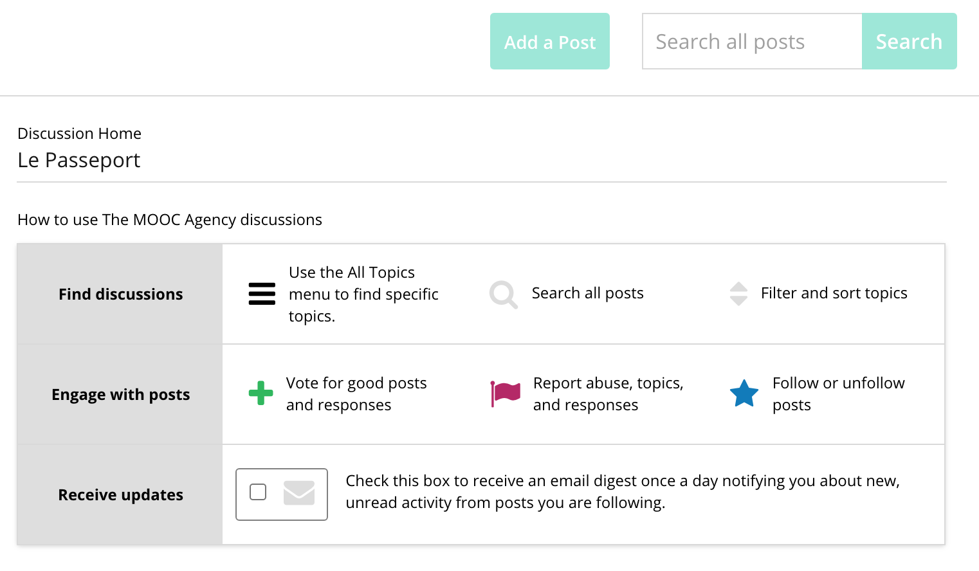979x571 pixels.
Task: Click the filter and sort arrows icon
Action: (x=738, y=294)
